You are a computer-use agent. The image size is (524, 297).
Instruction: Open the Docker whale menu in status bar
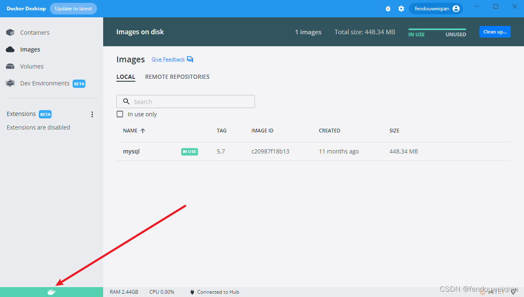(51, 292)
